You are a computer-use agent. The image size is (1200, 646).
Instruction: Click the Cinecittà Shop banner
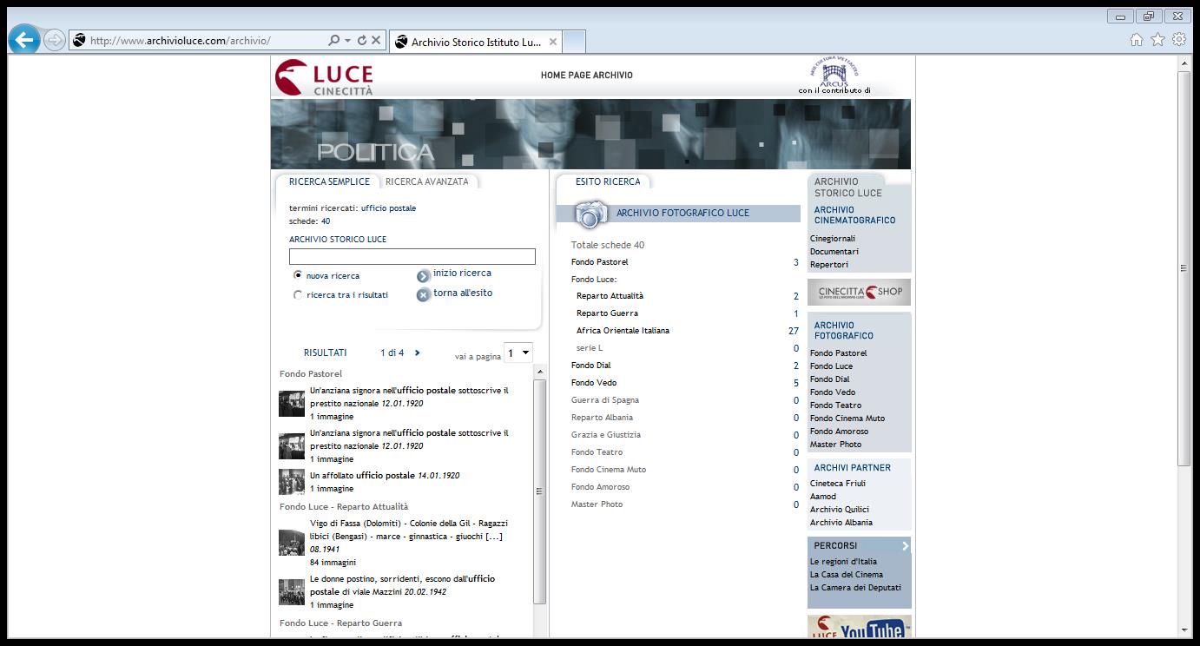[x=859, y=293]
